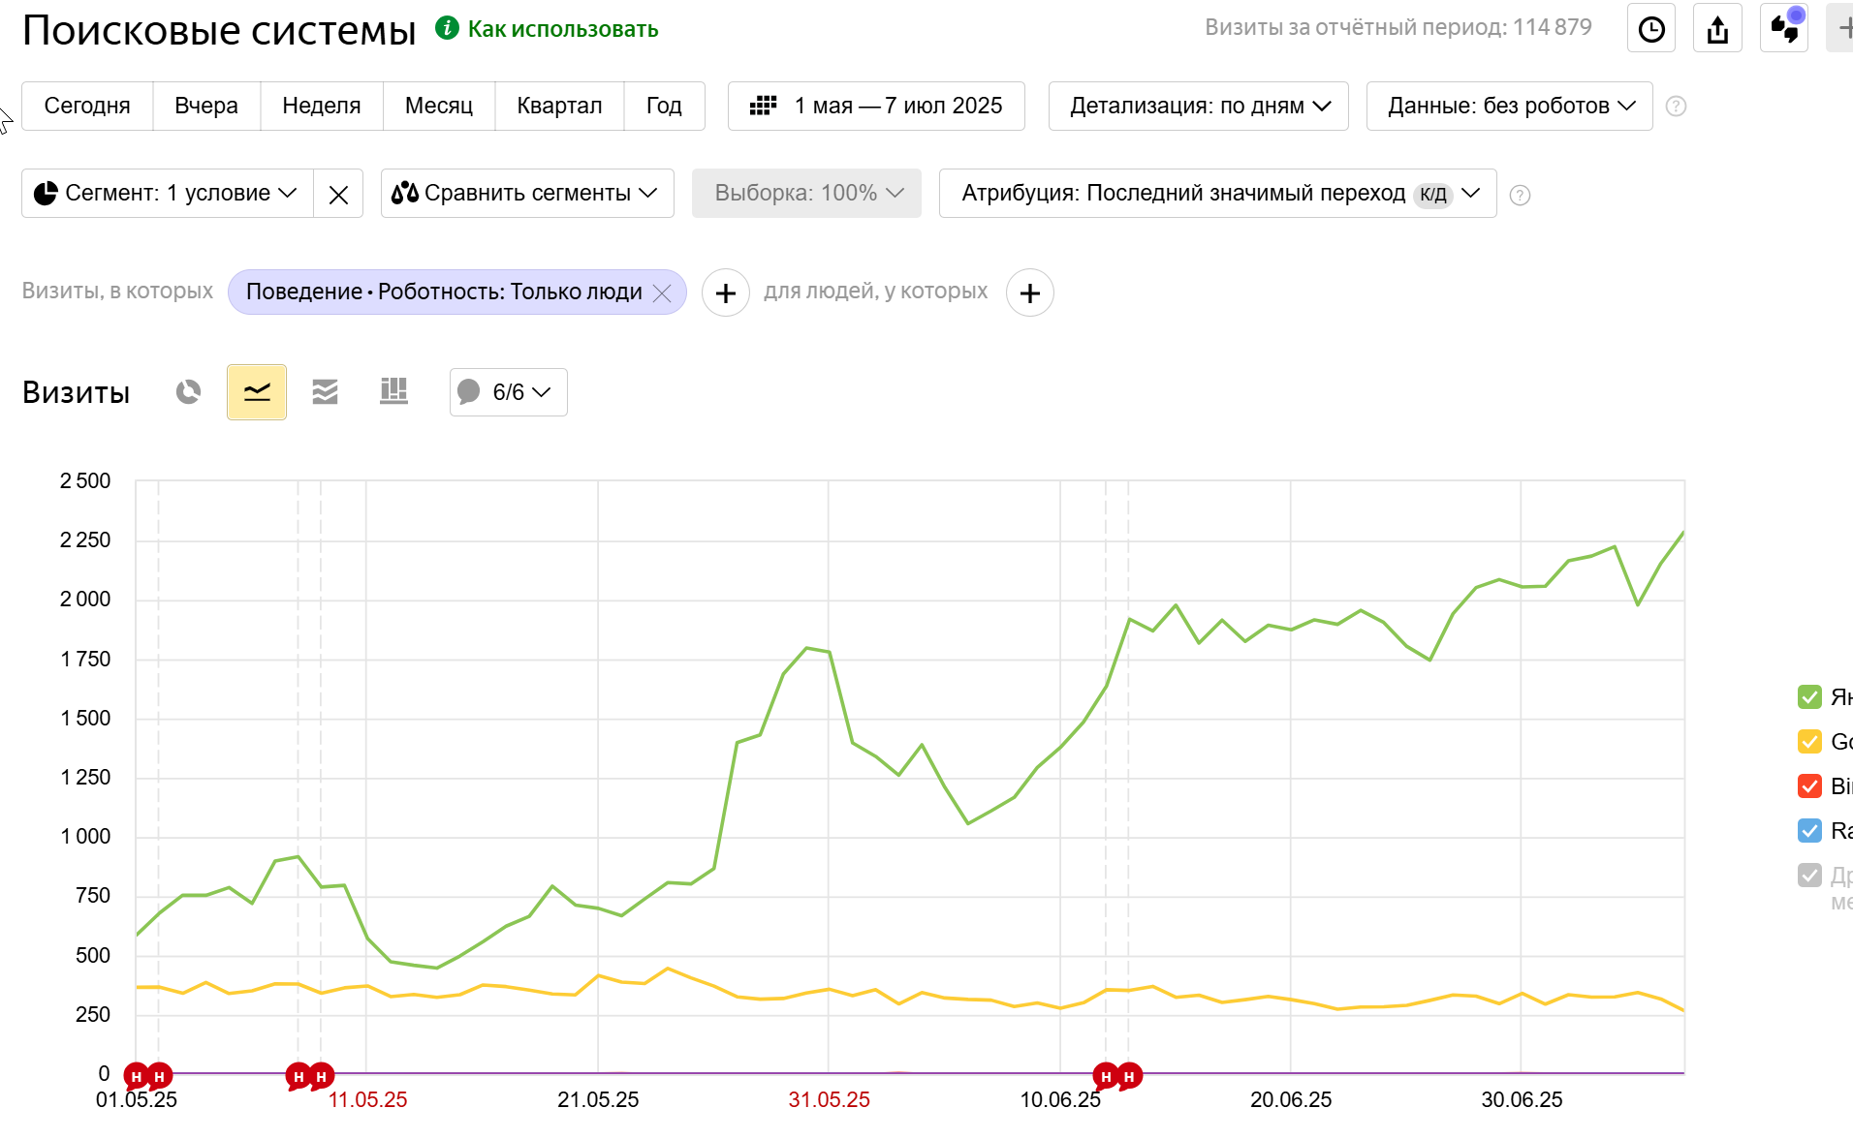The height and width of the screenshot is (1139, 1853).
Task: Select the Неделя period tab
Action: click(322, 107)
